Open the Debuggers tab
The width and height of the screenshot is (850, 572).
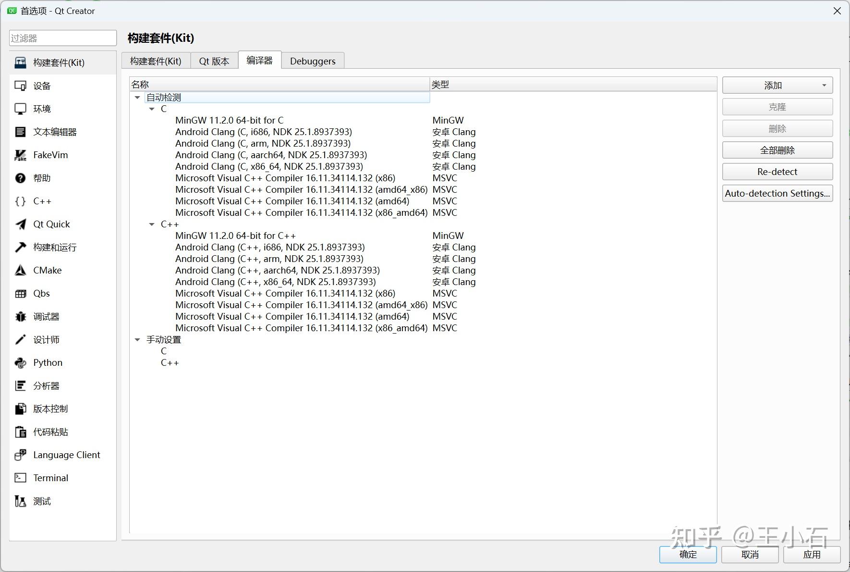point(312,61)
